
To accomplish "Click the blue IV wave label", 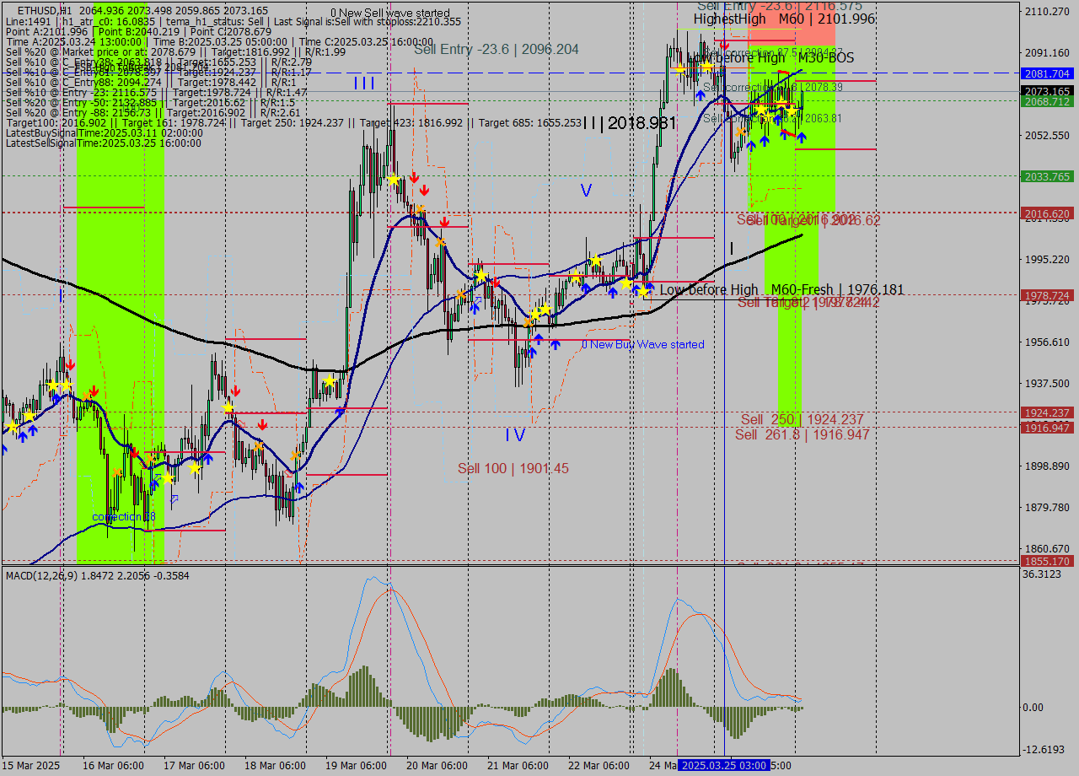I will (x=515, y=435).
